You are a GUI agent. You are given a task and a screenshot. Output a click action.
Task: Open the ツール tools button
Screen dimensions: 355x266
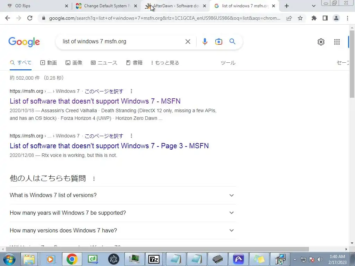[228, 63]
